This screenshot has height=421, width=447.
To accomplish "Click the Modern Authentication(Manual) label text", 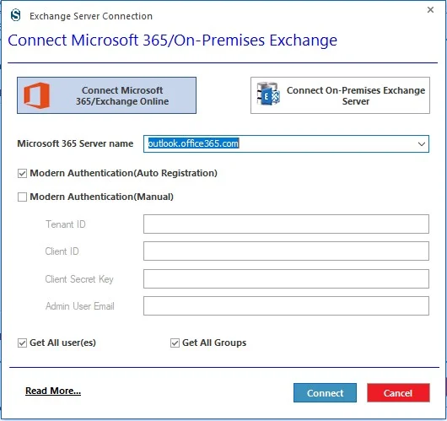I will point(102,197).
